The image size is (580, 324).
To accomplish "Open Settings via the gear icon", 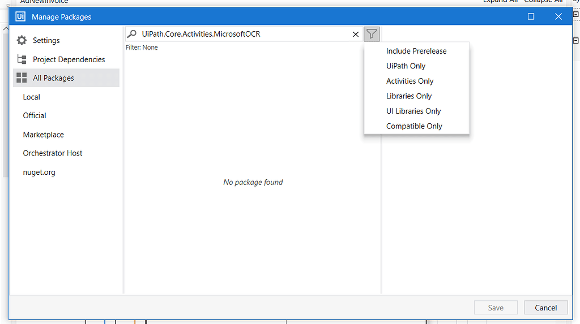I will 22,40.
